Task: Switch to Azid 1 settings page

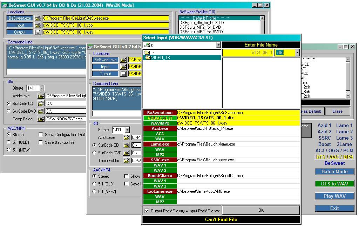Action: click(324, 125)
